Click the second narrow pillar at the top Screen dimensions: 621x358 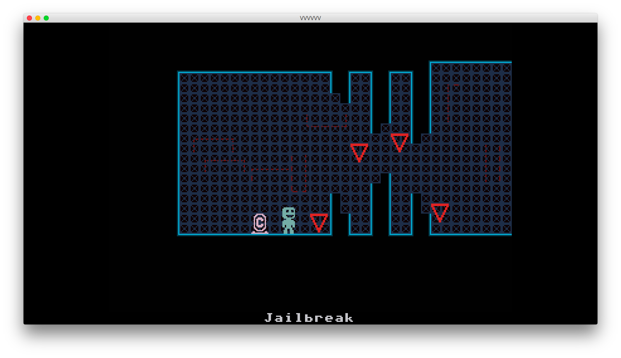coord(401,97)
